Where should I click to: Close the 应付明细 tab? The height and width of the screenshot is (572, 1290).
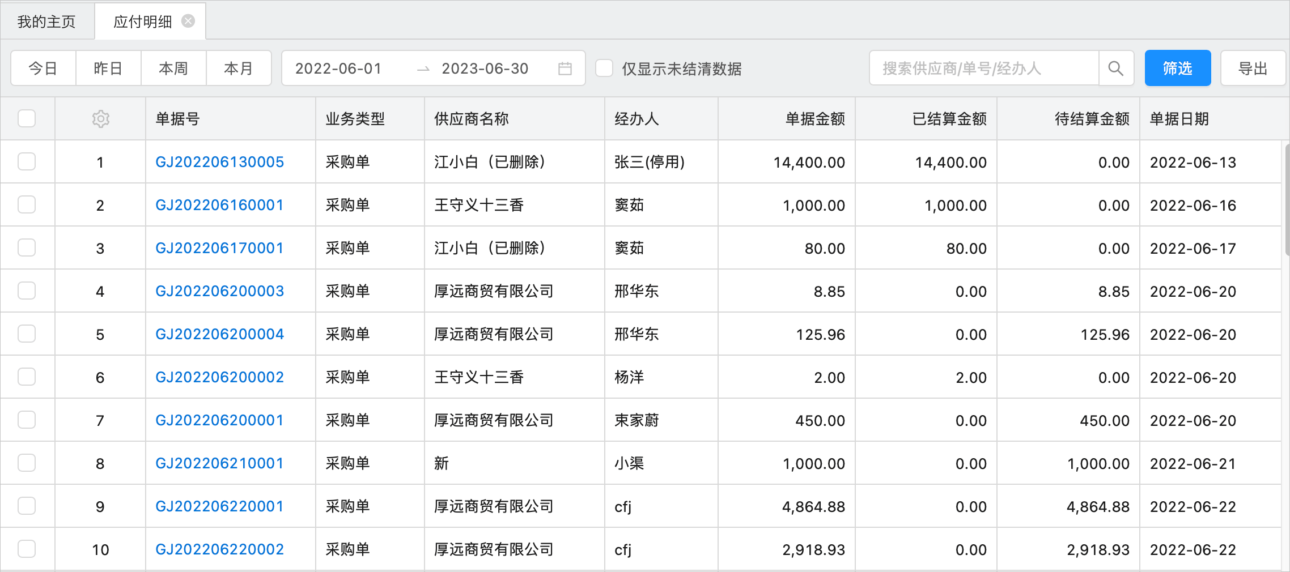[x=188, y=22]
